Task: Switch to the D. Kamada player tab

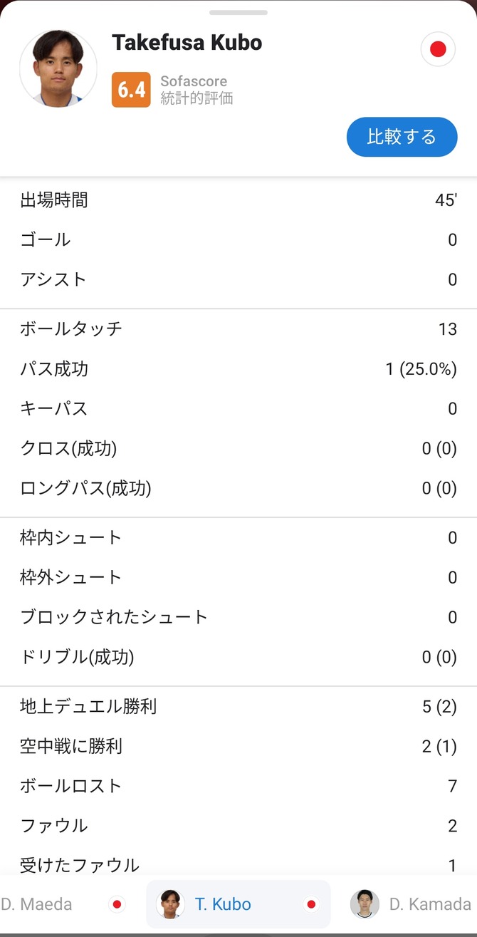Action: (x=429, y=904)
